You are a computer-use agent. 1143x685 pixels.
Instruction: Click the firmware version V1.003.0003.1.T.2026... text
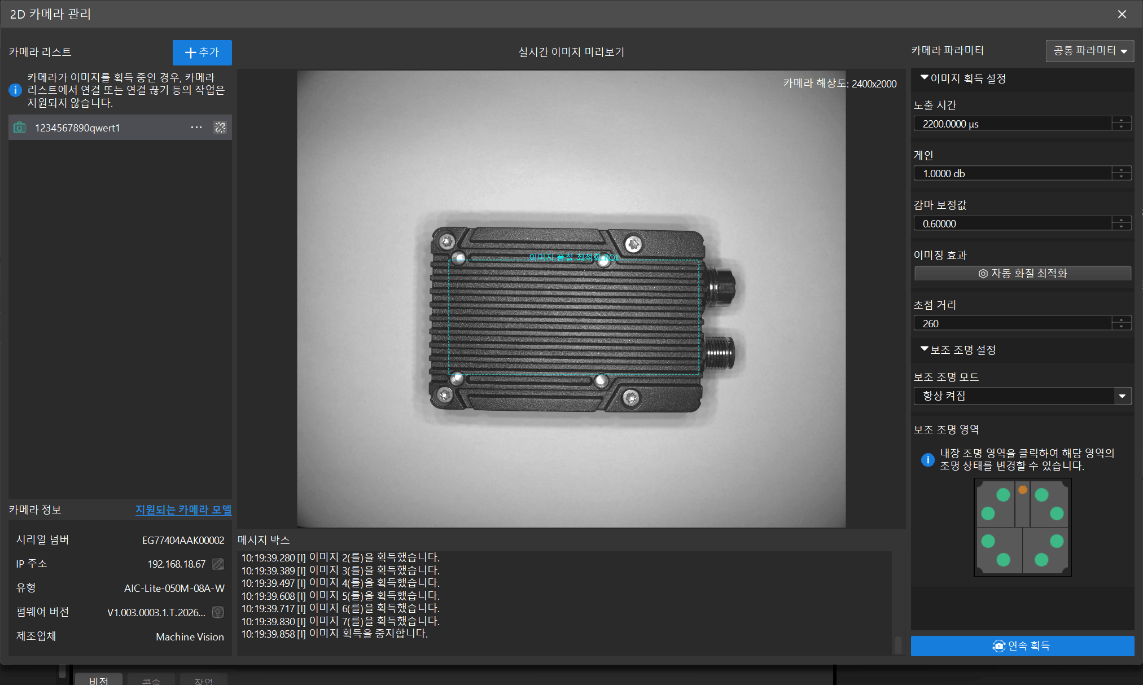(156, 612)
